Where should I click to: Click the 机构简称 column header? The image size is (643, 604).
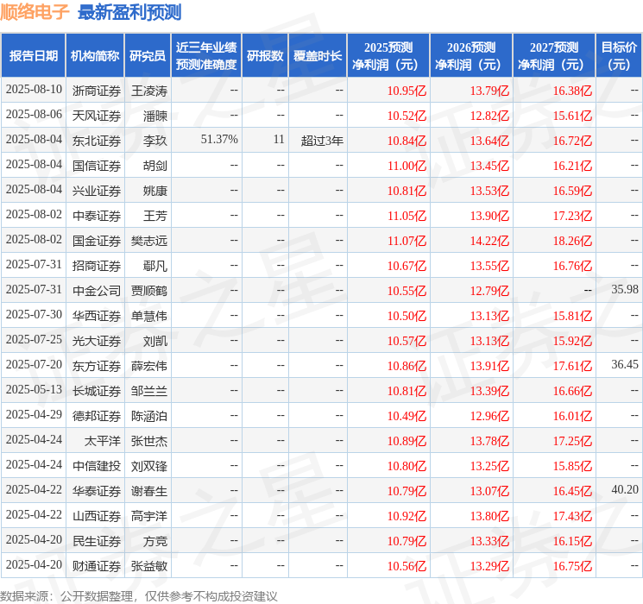click(x=95, y=56)
